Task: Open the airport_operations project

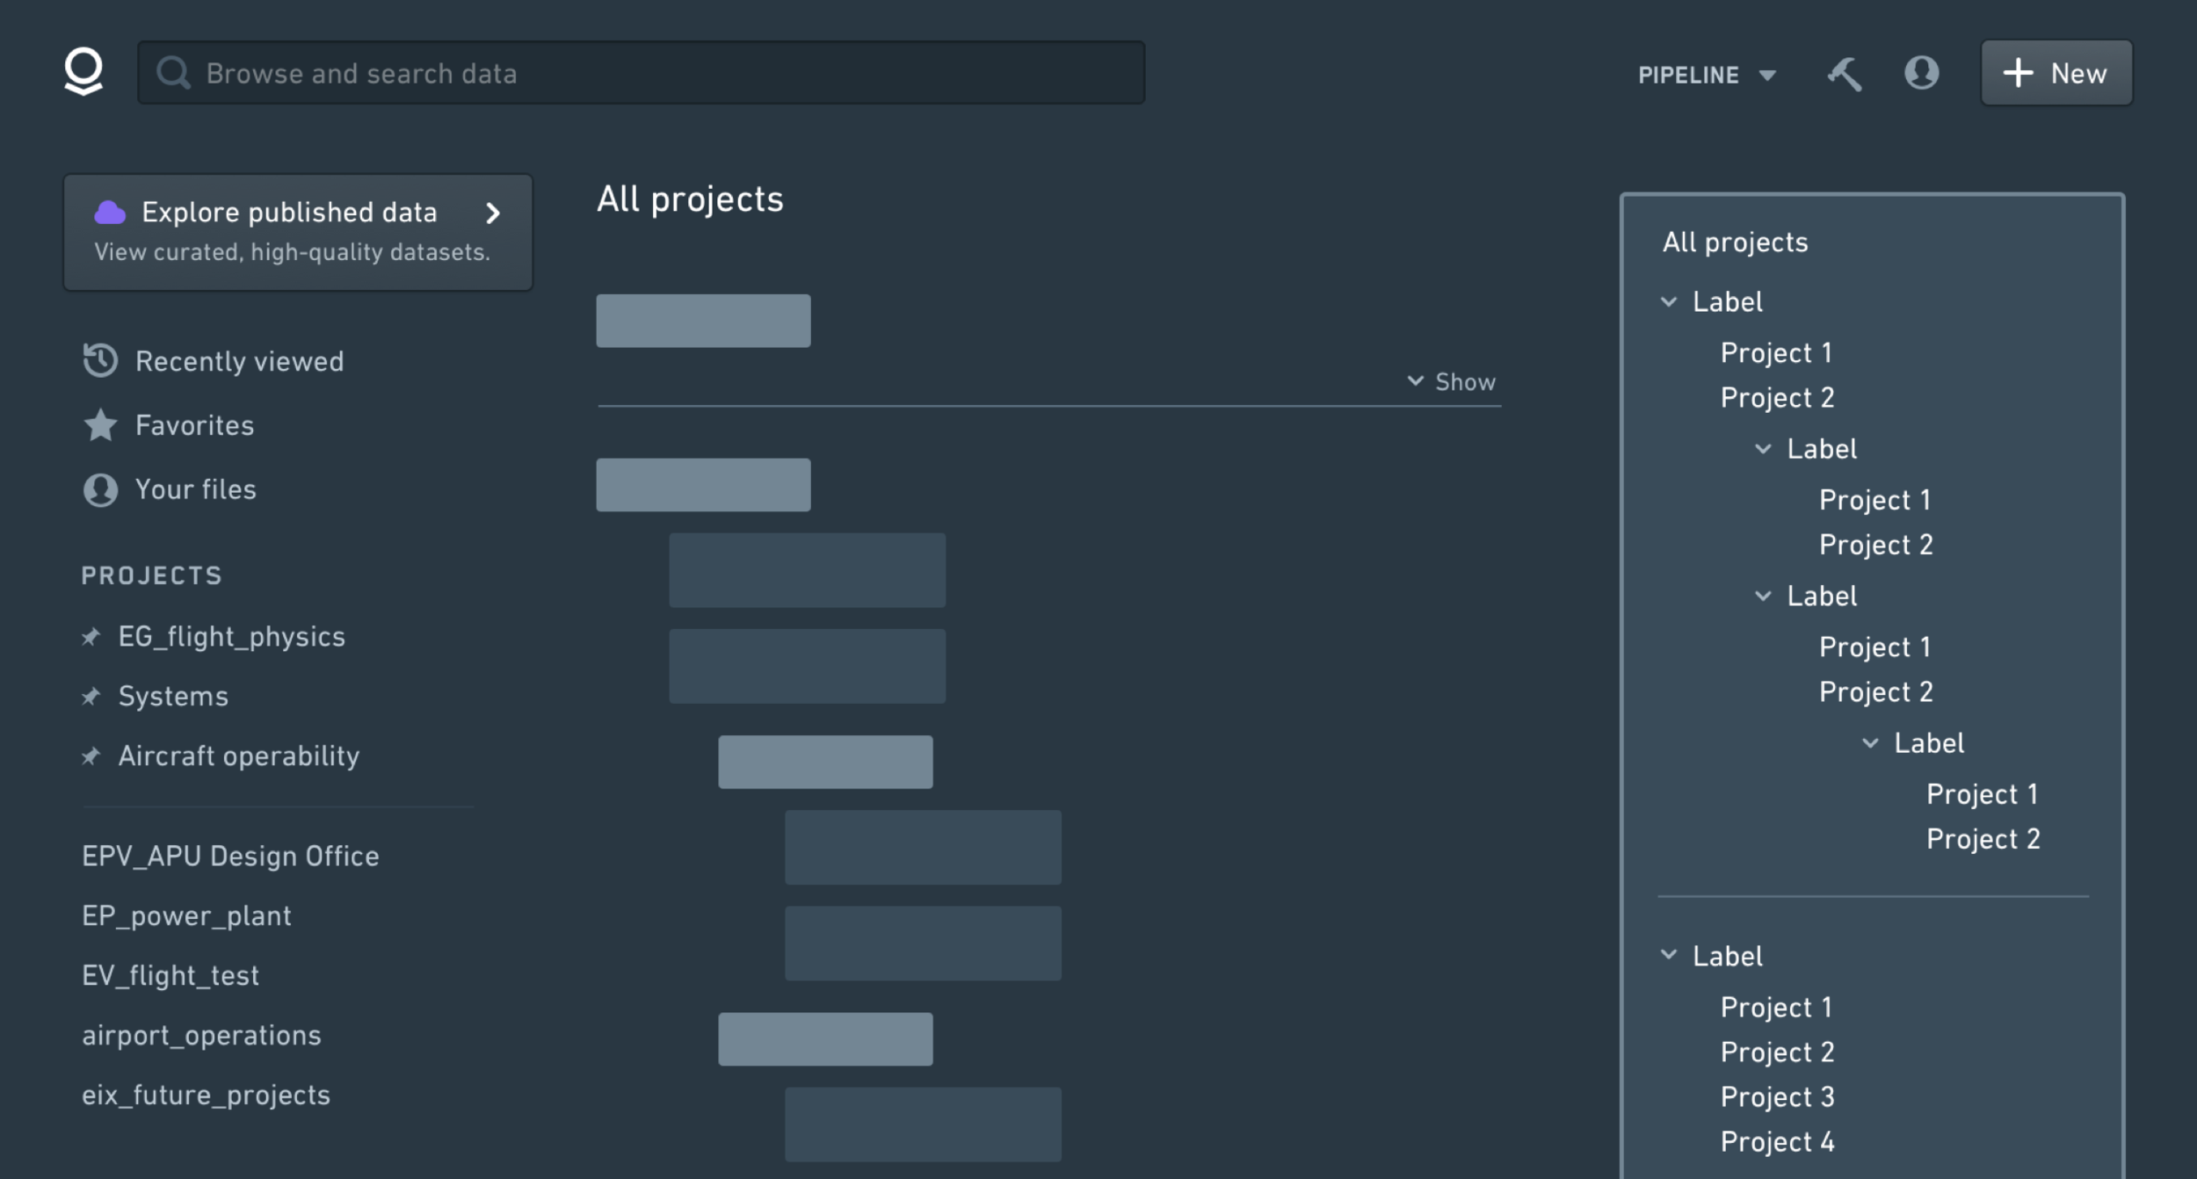Action: pos(201,1036)
